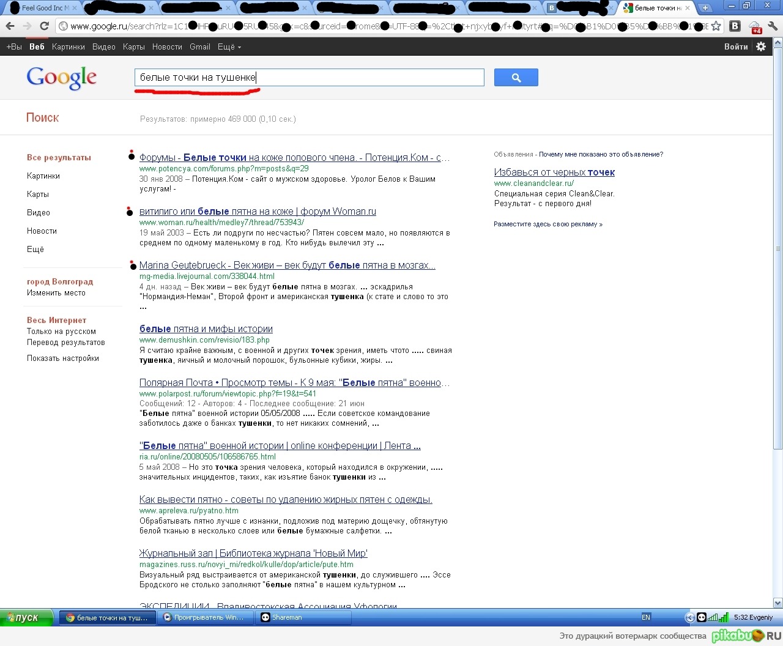Click the cloud extension icon with +4 badge
783x646 pixels.
(755, 27)
